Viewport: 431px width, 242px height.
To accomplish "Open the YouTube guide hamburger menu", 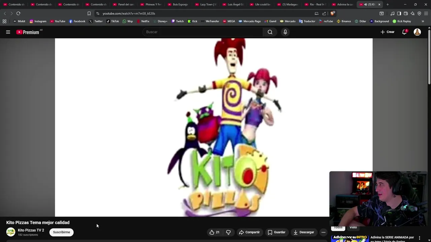I will coord(8,32).
